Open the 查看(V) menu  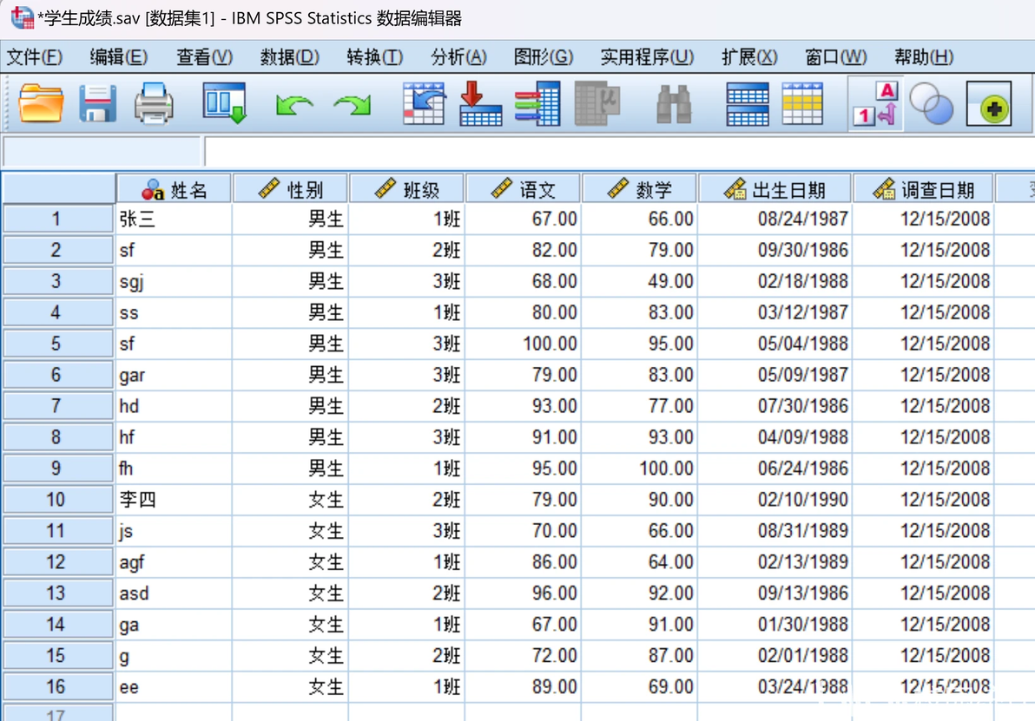point(205,57)
